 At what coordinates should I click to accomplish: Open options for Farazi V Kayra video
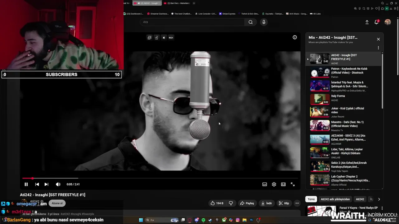pyautogui.click(x=382, y=208)
